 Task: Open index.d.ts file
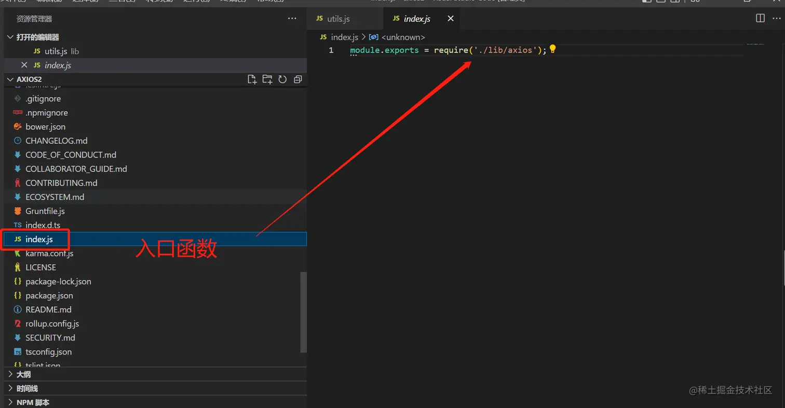pyautogui.click(x=156, y=225)
